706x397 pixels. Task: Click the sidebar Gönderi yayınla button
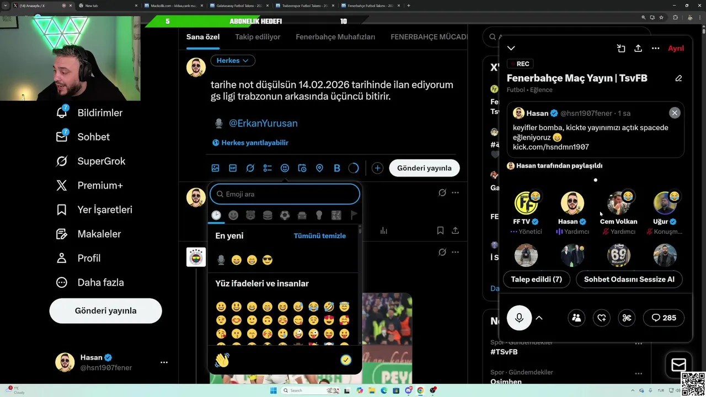coord(105,311)
